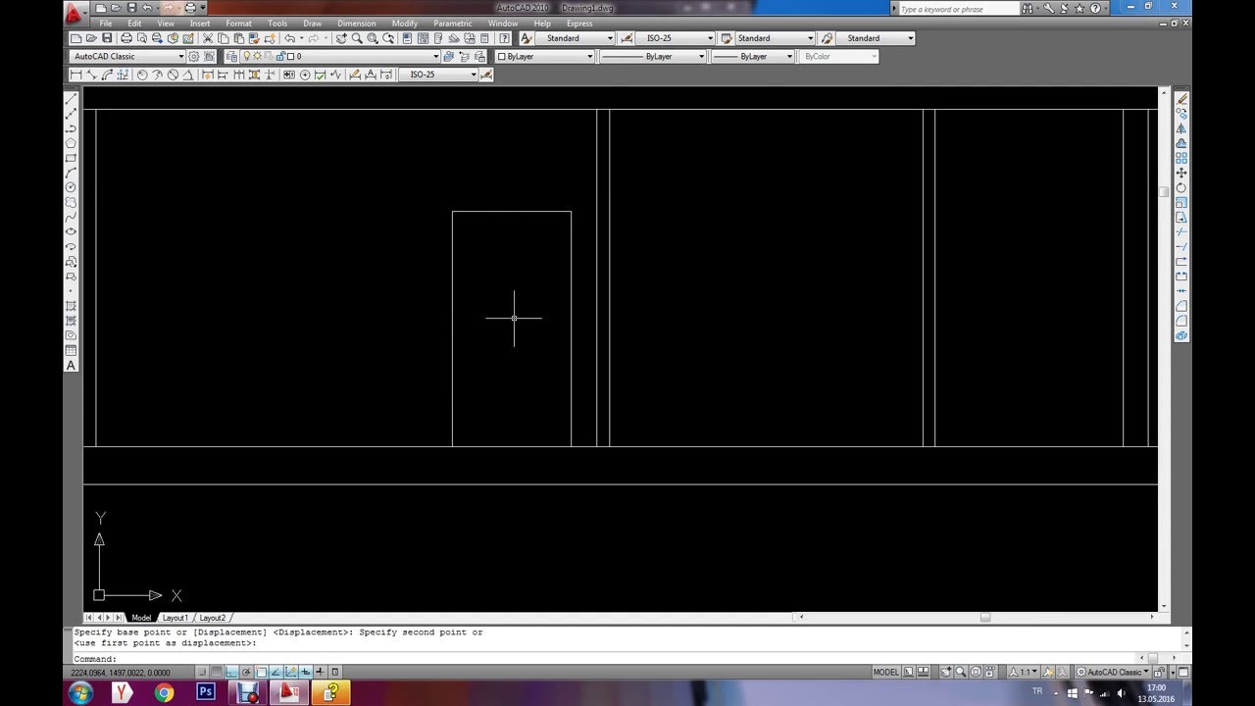Select the Circle draw tool

71,187
